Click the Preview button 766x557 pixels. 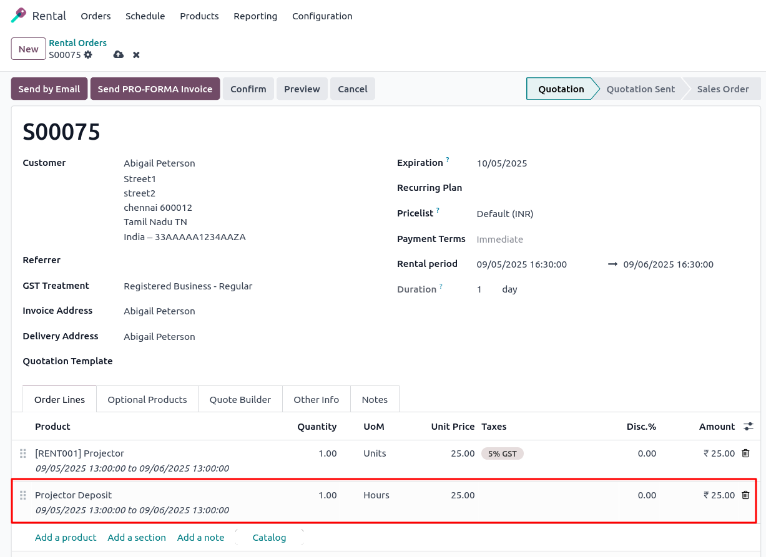coord(302,89)
